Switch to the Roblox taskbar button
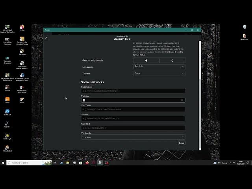Screen dimensions: 252x189 (100, 163)
